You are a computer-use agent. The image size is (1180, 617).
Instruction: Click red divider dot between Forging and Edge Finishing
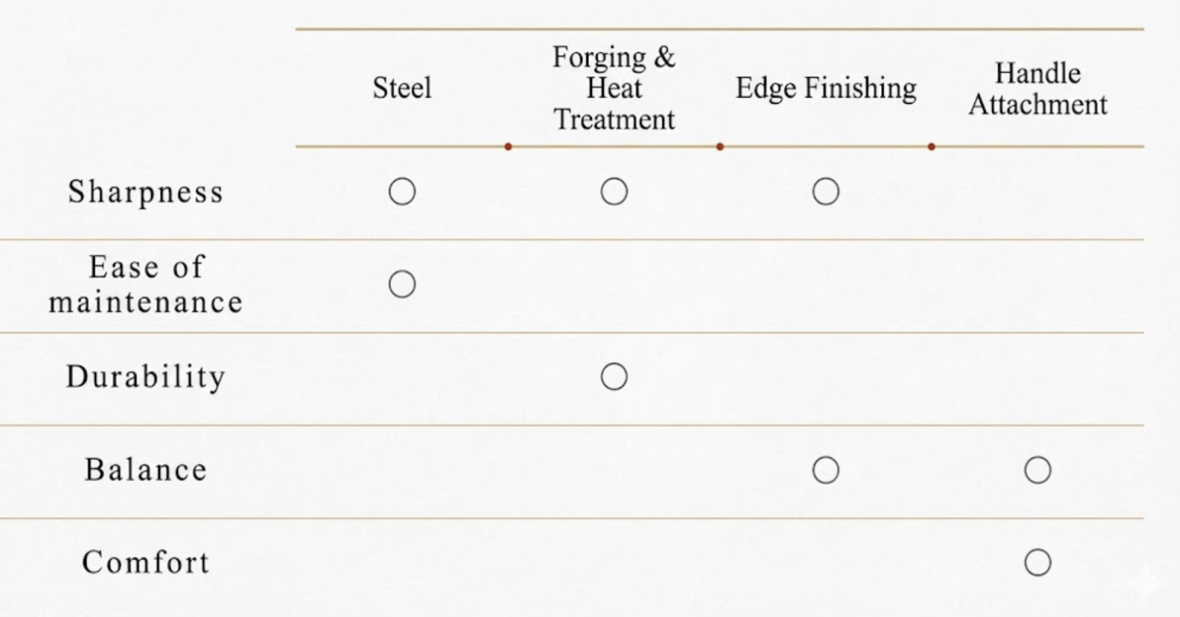720,146
